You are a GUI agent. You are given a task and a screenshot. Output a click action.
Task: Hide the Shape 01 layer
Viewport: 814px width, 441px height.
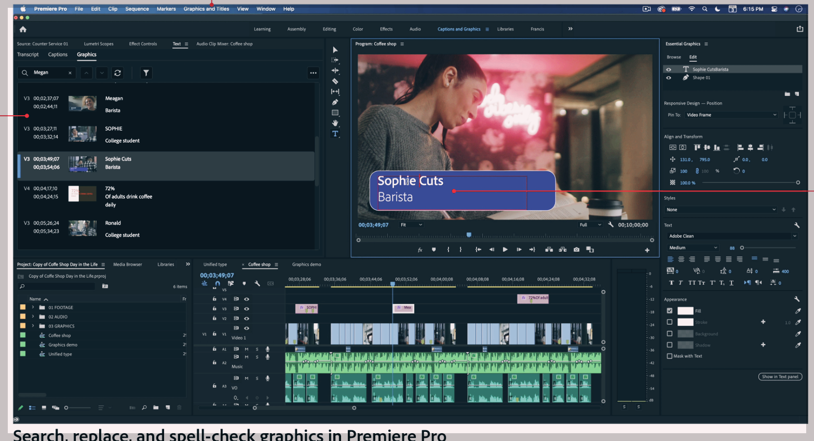point(669,78)
